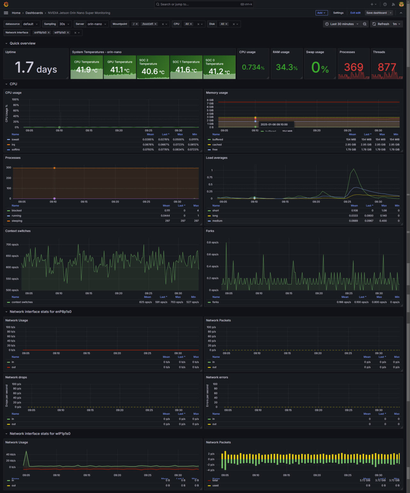Image resolution: width=410 pixels, height=493 pixels.
Task: Open the help icon in the top bar
Action: (385, 4)
